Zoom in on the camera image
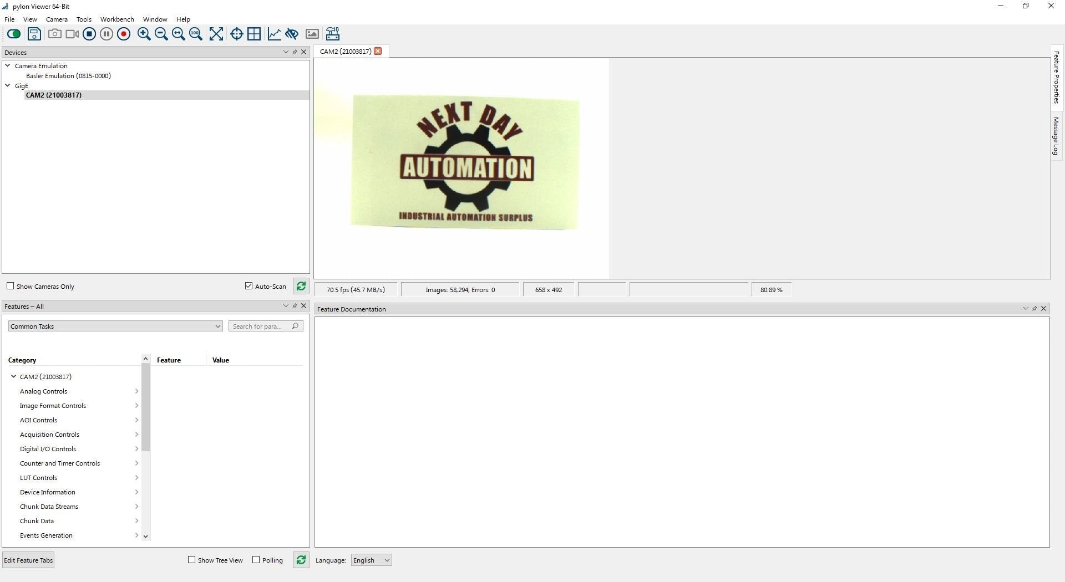This screenshot has width=1065, height=582. click(x=144, y=34)
